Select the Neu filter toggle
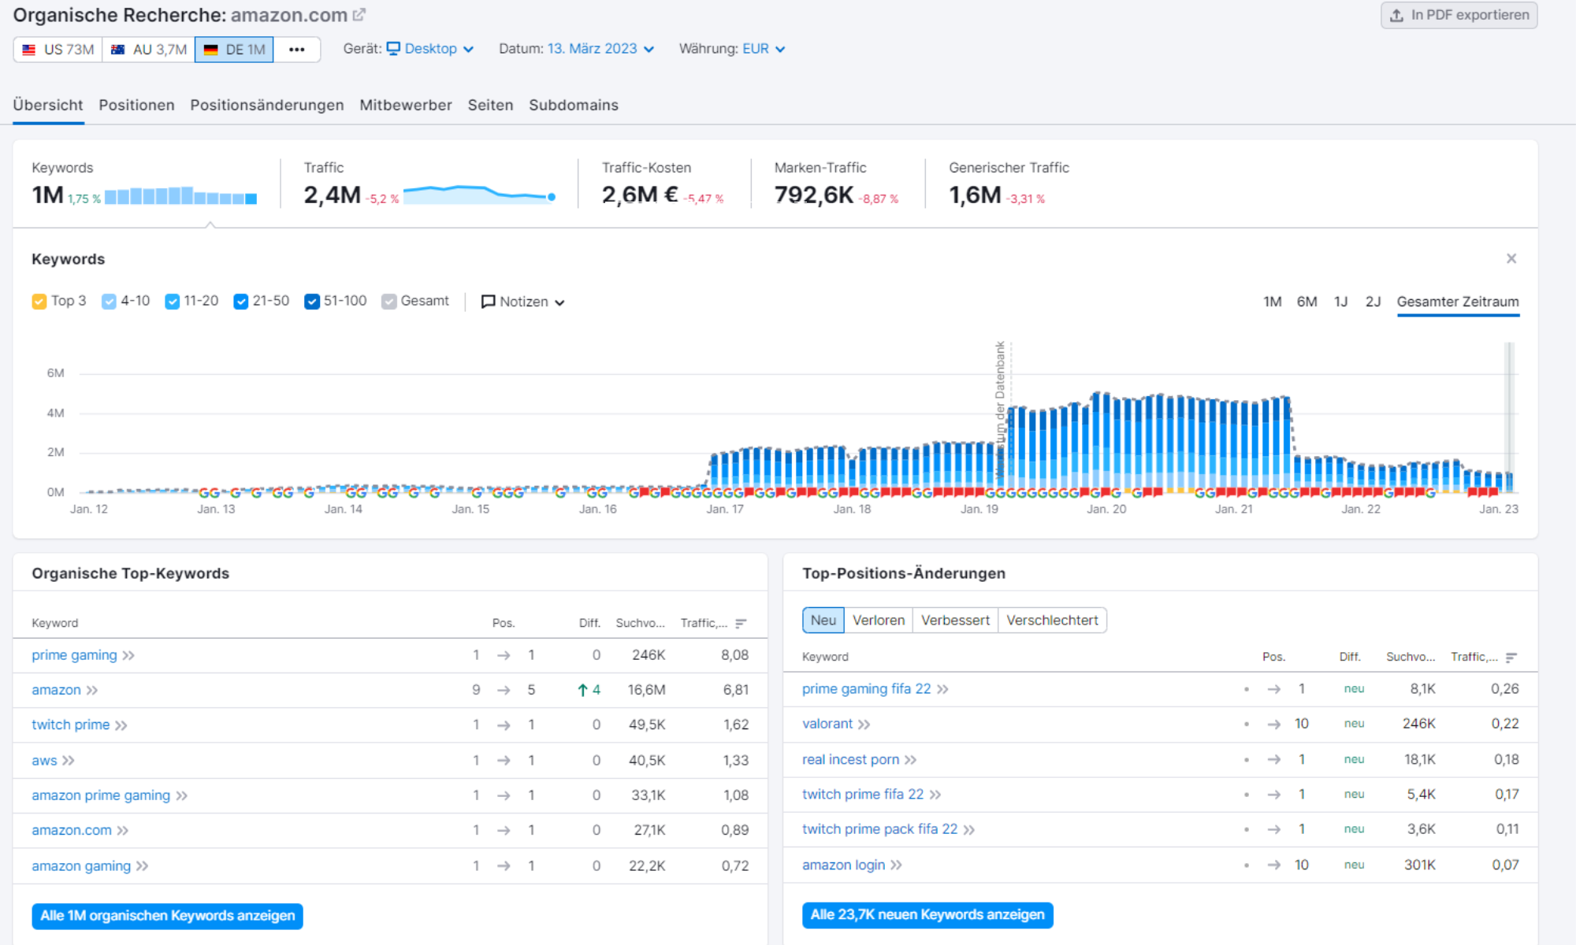Screen dimensions: 1576x945 click(x=823, y=621)
